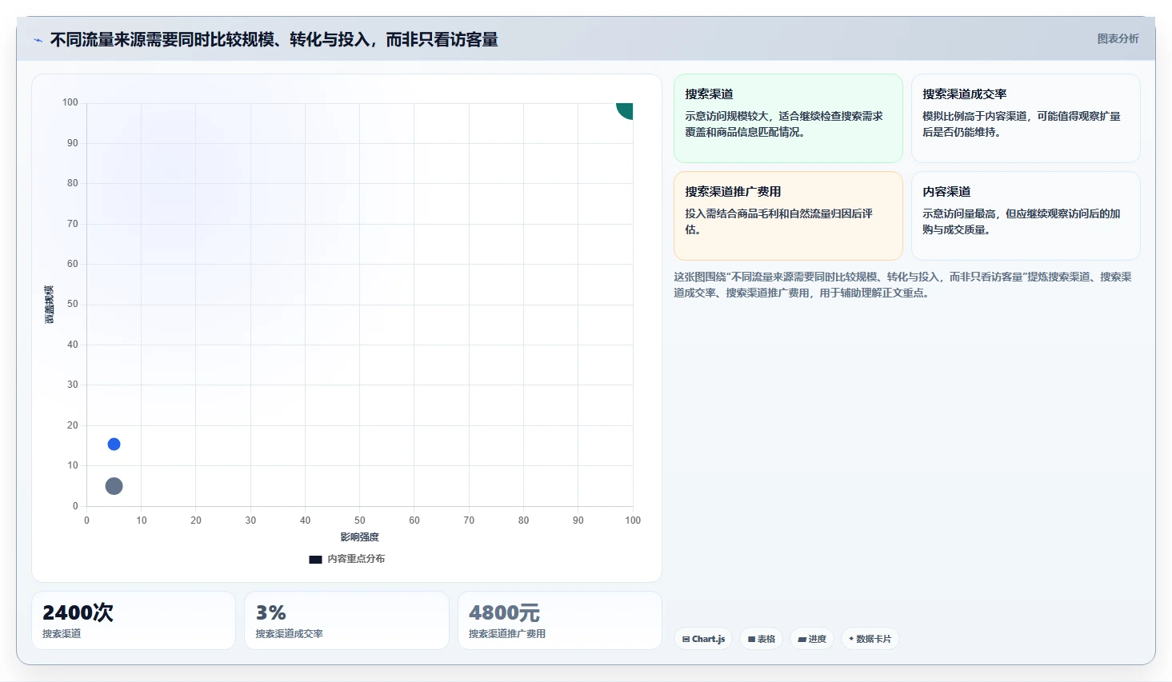Open the 搜索渠道推广费用 orange card

(x=788, y=216)
